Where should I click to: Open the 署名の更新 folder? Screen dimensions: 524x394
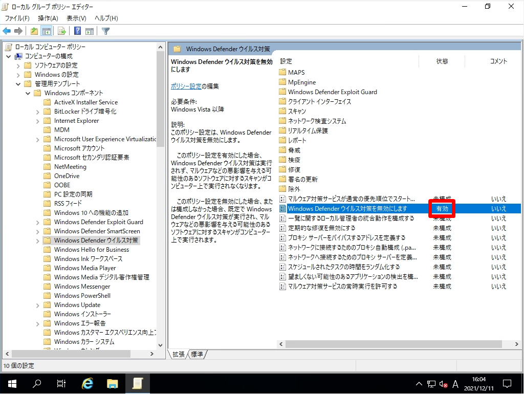[298, 179]
